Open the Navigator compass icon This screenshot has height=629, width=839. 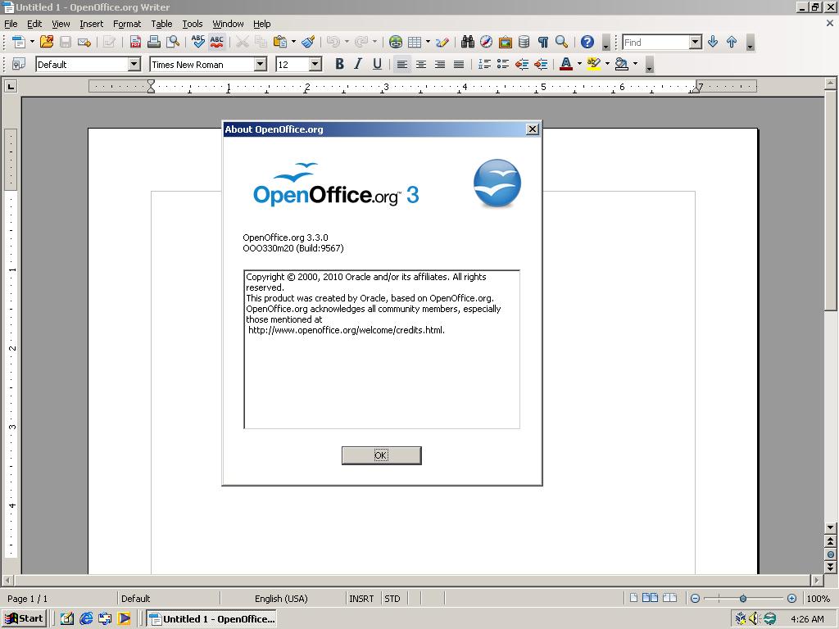[487, 42]
